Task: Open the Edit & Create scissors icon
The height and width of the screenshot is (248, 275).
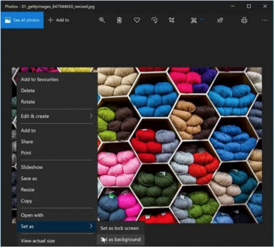Action: point(194,20)
